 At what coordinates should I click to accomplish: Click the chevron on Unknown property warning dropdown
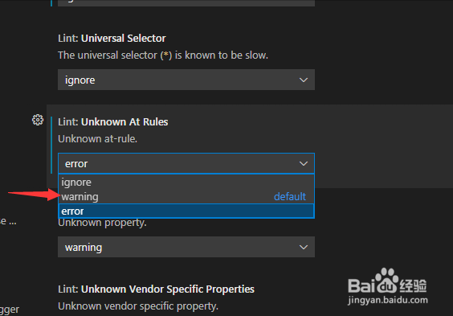coord(304,247)
